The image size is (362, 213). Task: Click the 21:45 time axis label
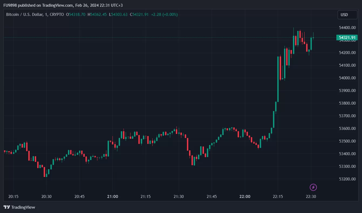[212, 197]
